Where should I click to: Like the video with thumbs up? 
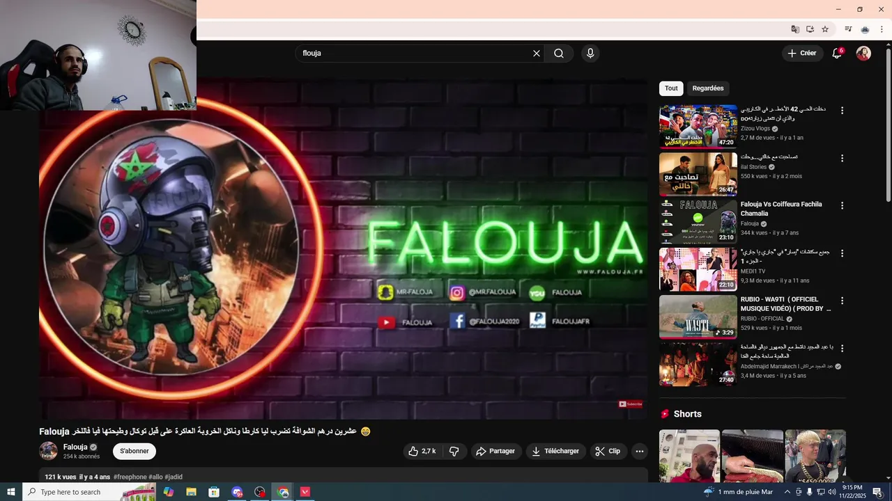coord(423,452)
